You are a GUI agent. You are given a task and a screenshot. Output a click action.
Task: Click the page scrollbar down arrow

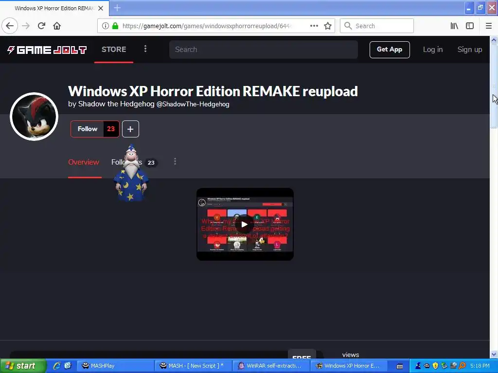494,354
